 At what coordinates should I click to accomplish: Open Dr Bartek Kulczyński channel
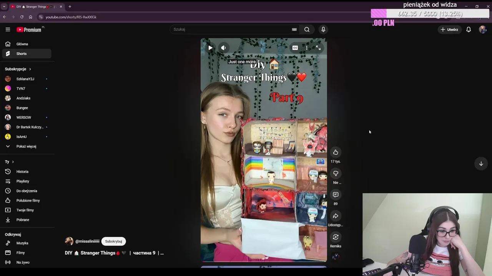(x=27, y=127)
